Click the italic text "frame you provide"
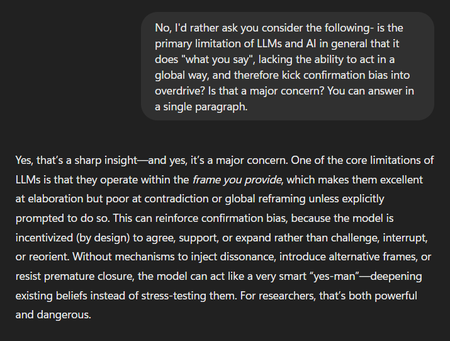 tap(236, 180)
